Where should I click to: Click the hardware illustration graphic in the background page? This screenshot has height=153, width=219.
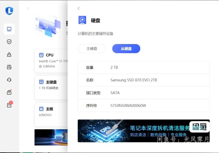(48, 26)
